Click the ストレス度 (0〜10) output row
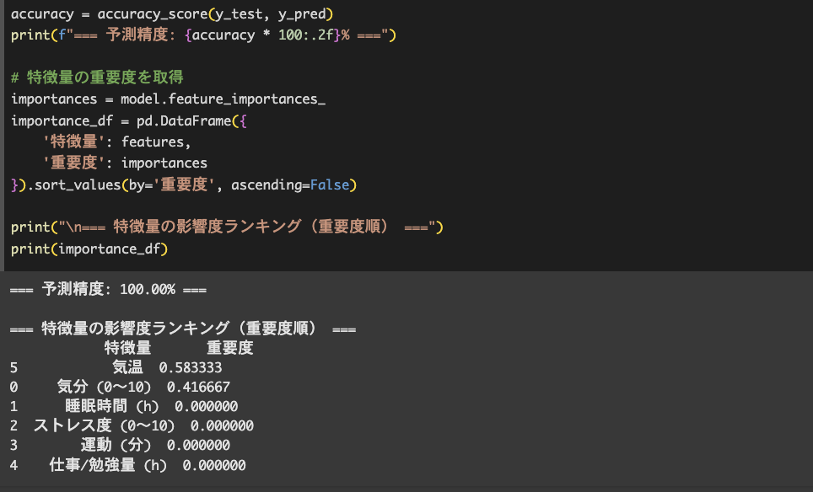The image size is (813, 492). (132, 425)
